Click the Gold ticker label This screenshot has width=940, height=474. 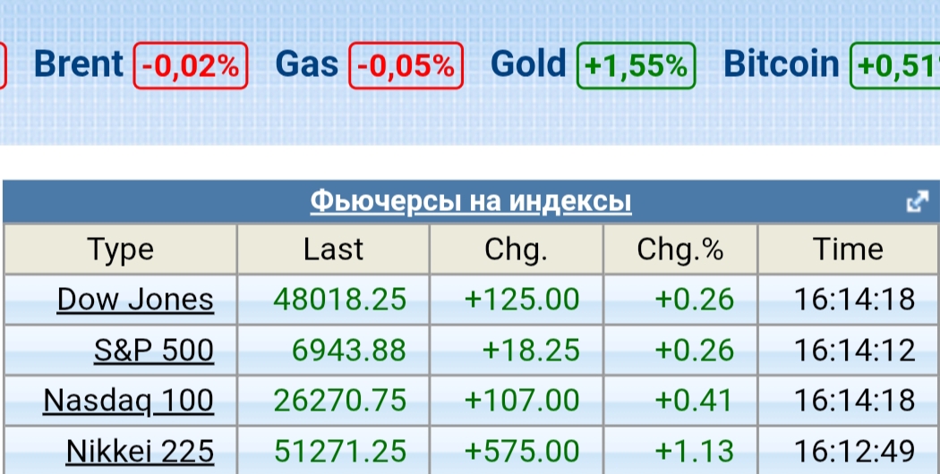(528, 64)
